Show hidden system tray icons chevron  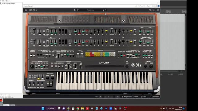point(161,109)
